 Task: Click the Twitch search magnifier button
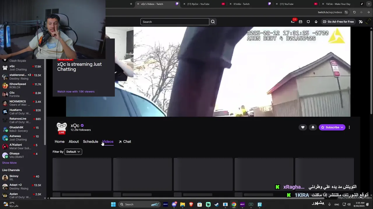point(213,22)
